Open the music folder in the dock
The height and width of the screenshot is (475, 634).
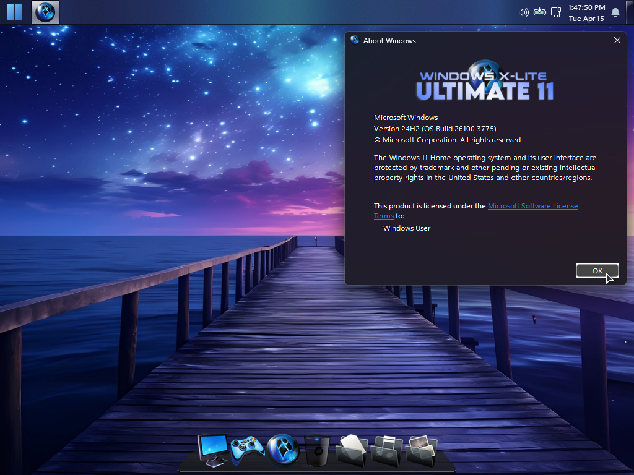click(x=386, y=451)
